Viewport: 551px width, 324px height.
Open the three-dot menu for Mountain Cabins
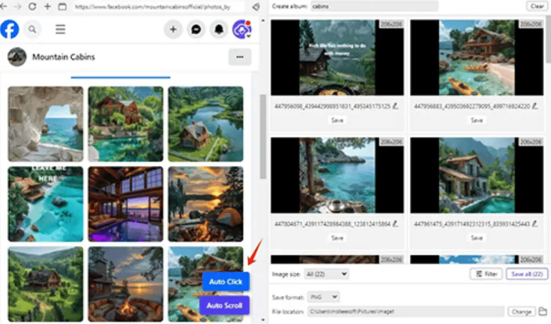click(240, 57)
